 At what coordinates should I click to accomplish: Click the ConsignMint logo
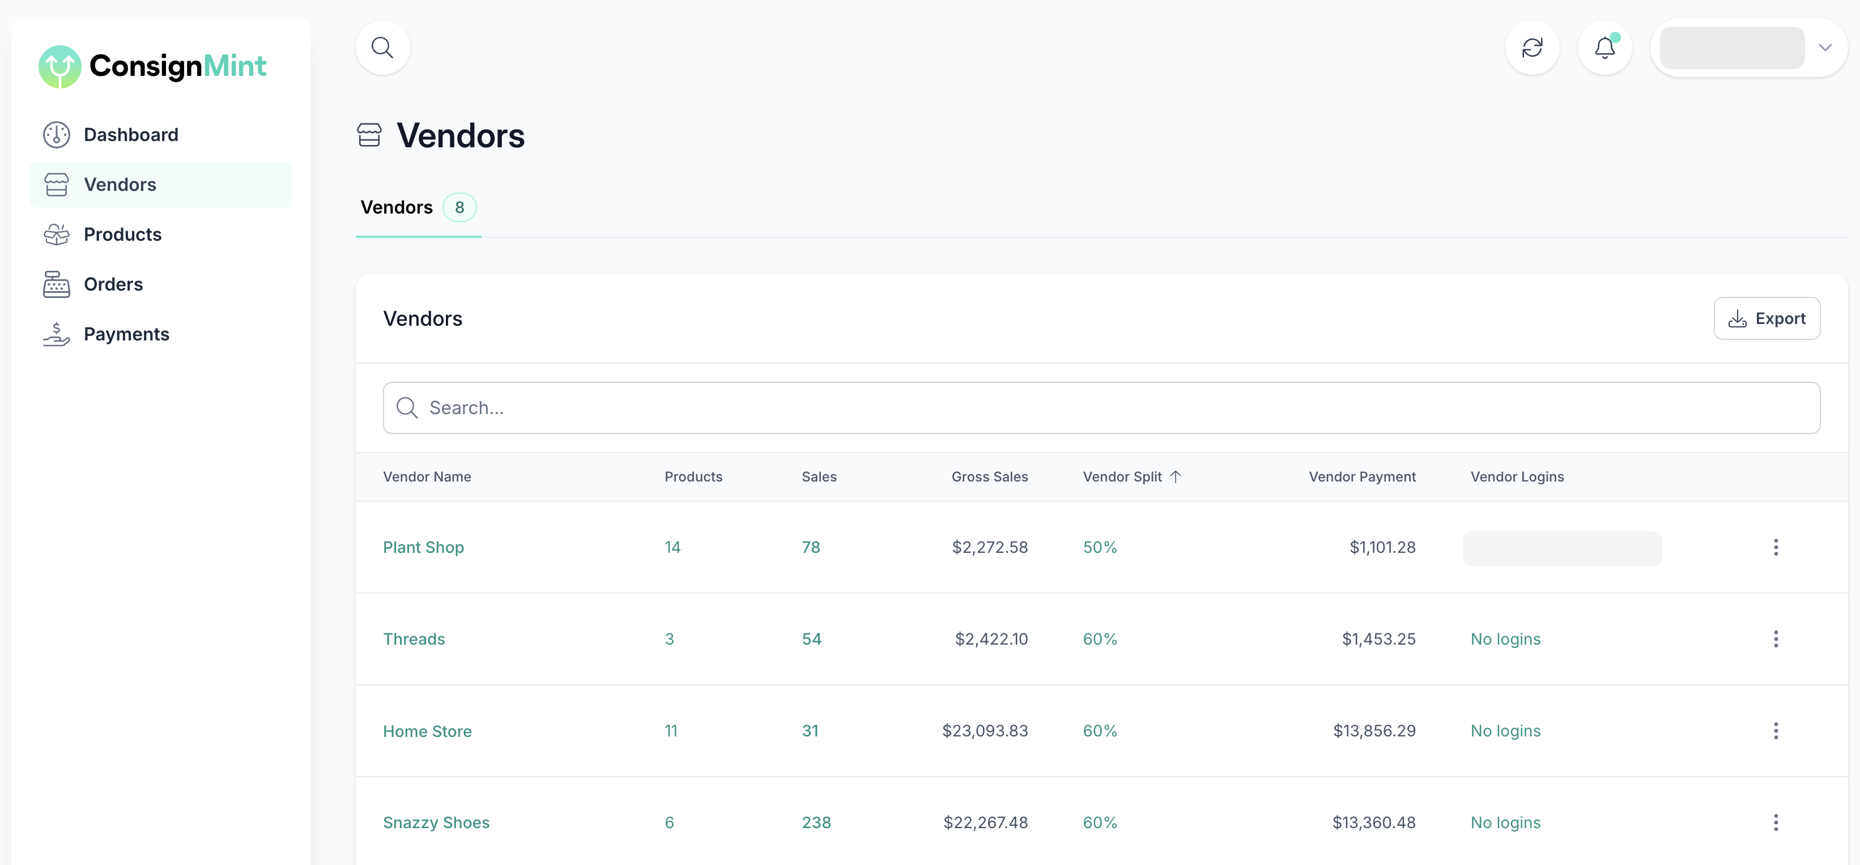coord(152,66)
